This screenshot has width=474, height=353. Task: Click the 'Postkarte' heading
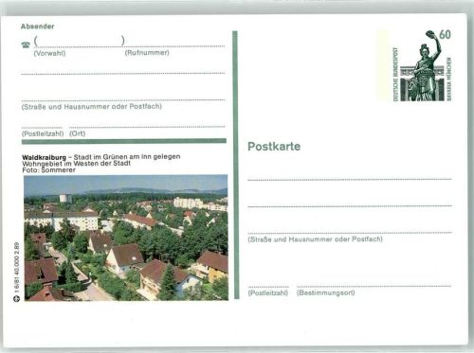(x=274, y=147)
